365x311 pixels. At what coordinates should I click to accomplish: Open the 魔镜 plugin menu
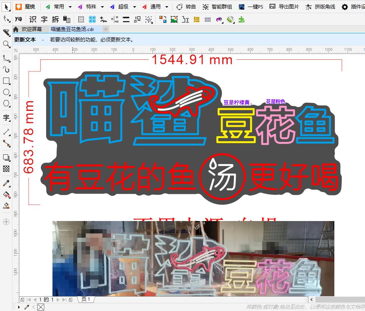[25, 7]
